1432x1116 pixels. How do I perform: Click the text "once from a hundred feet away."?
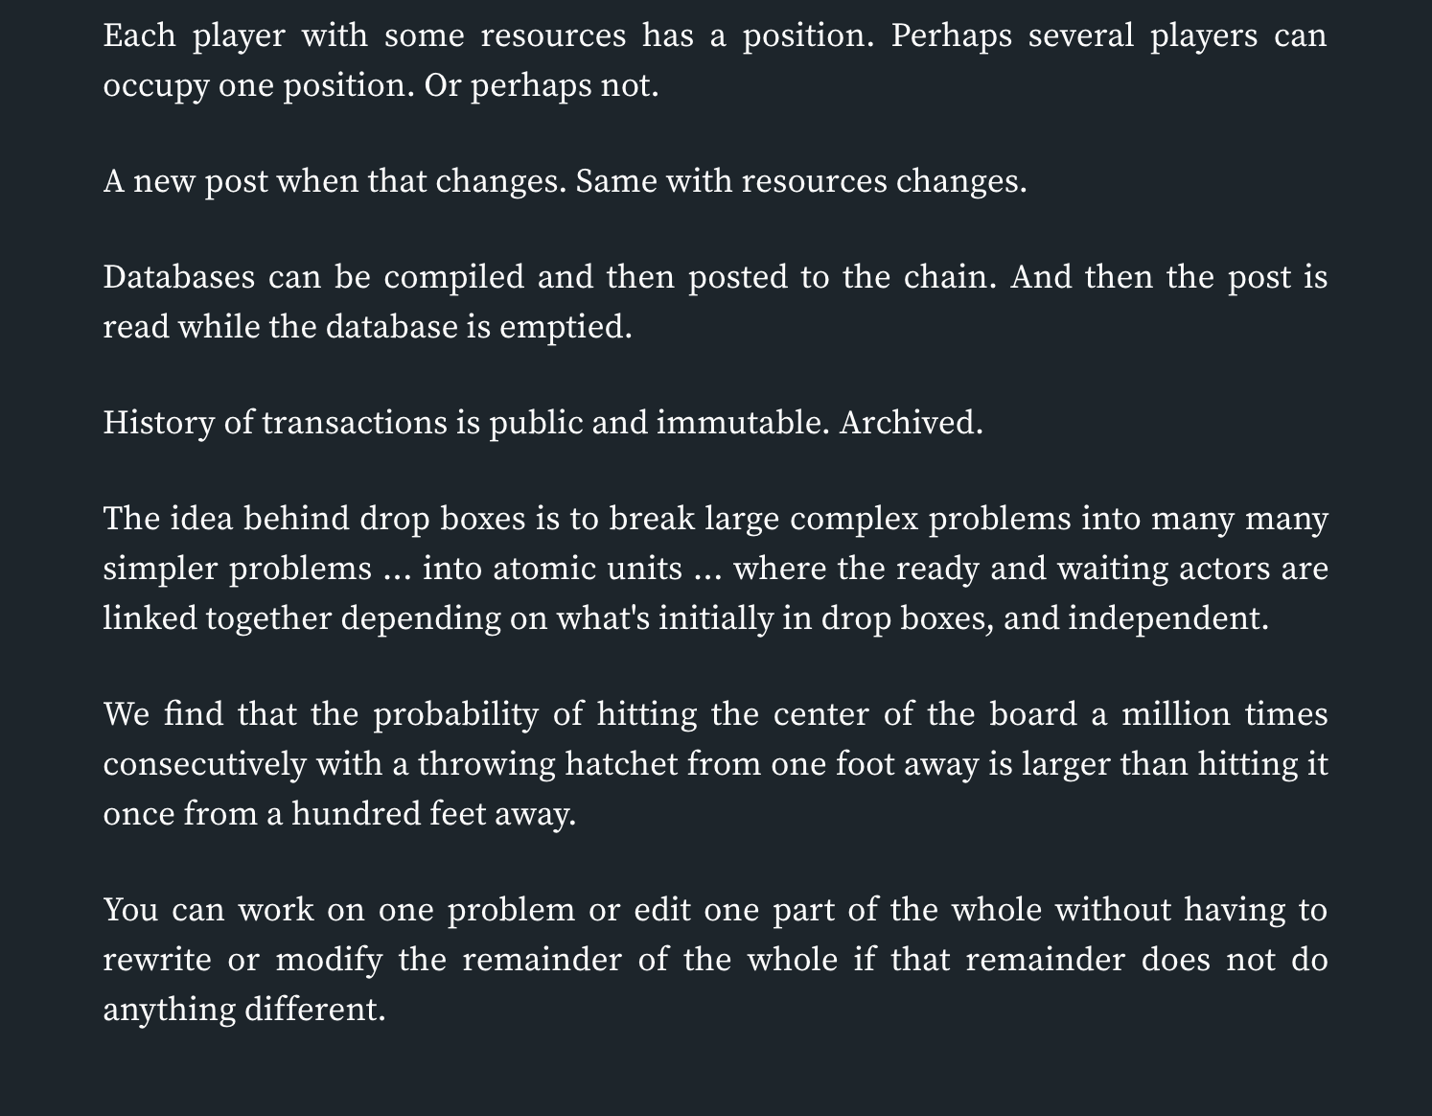coord(339,814)
